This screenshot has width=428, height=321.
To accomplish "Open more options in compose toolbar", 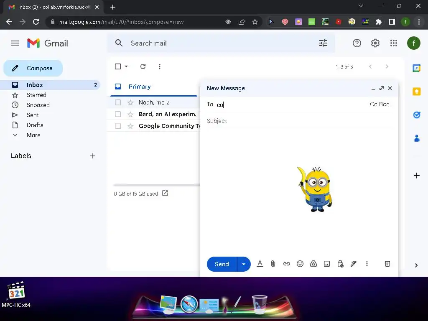I will (367, 264).
